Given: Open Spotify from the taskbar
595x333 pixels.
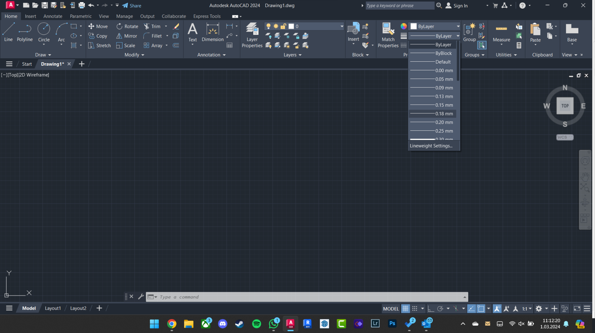Looking at the screenshot, I should coord(257,324).
